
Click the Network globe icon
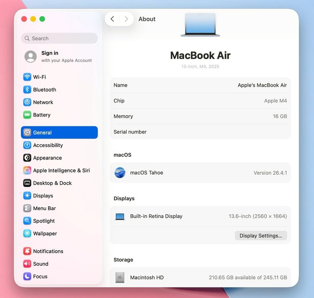(27, 102)
